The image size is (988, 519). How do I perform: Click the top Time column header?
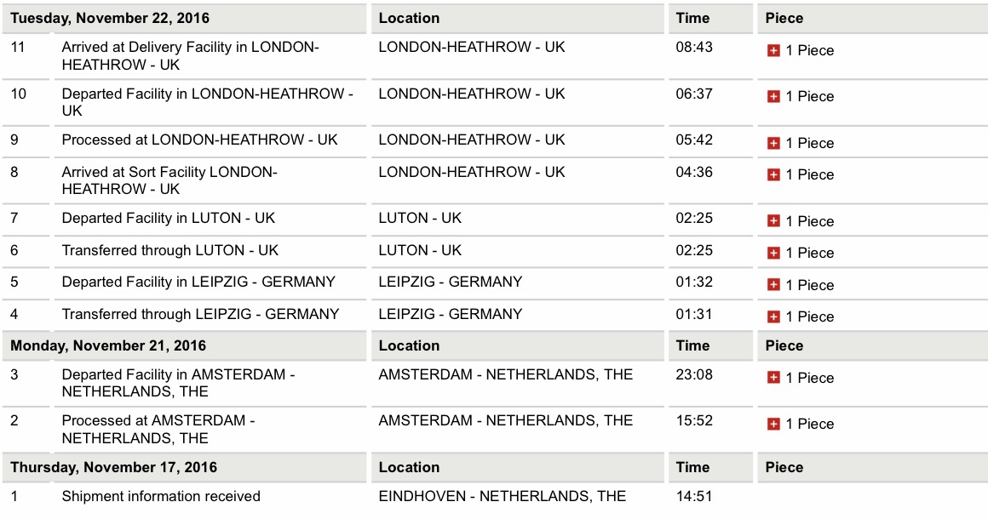(692, 18)
